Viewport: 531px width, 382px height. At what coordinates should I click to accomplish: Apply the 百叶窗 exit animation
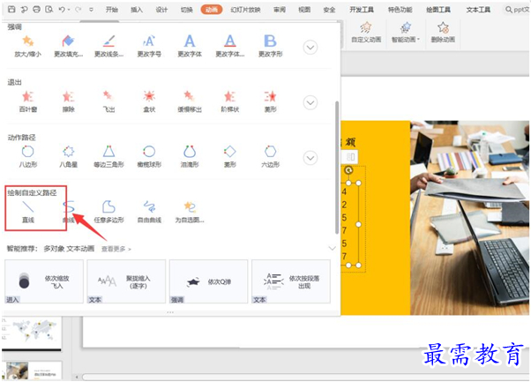[27, 101]
